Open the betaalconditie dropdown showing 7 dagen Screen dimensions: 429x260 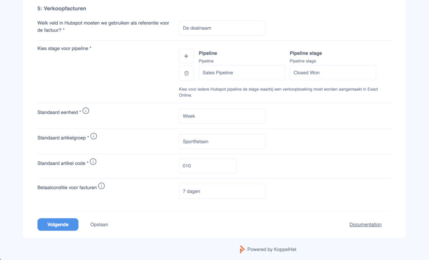point(222,191)
